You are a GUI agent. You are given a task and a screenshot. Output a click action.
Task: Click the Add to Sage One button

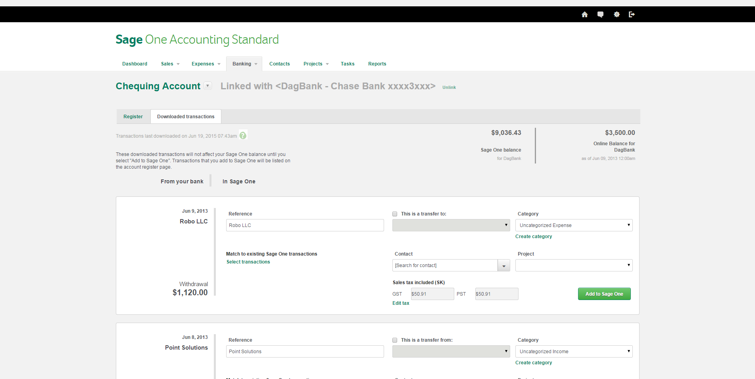[604, 294]
